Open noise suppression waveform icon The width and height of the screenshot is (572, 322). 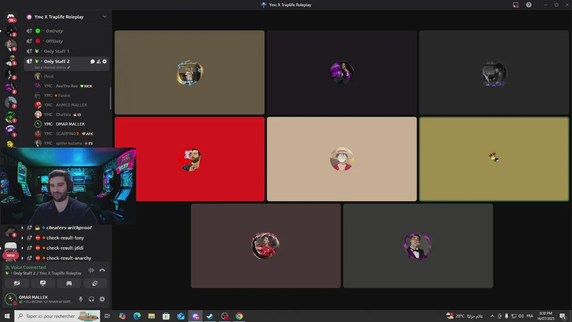pyautogui.click(x=91, y=270)
